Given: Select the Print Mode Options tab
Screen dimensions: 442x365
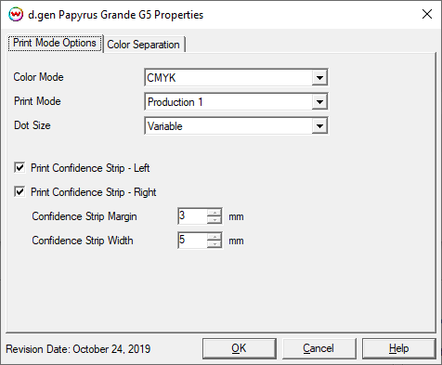Looking at the screenshot, I should (55, 43).
